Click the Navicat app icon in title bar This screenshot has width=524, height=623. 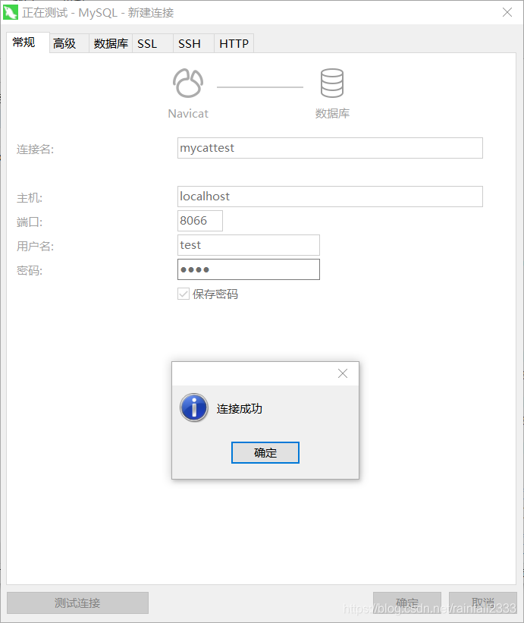11,12
